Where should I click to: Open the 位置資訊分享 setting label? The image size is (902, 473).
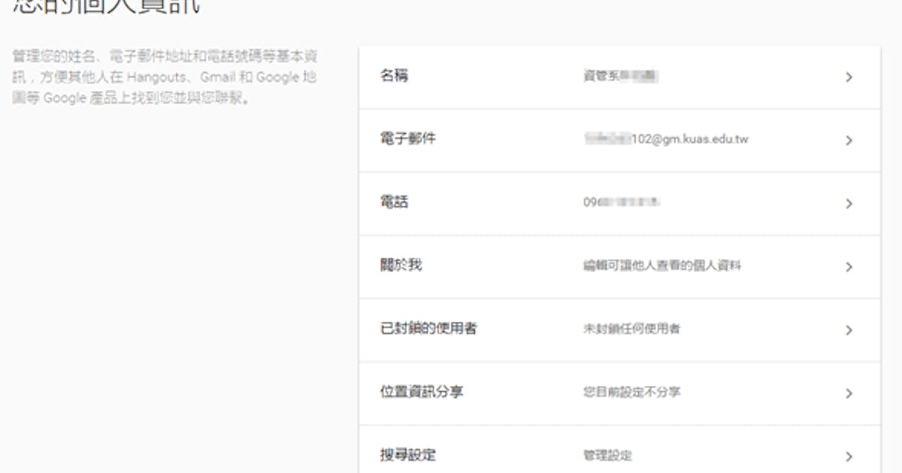click(422, 392)
